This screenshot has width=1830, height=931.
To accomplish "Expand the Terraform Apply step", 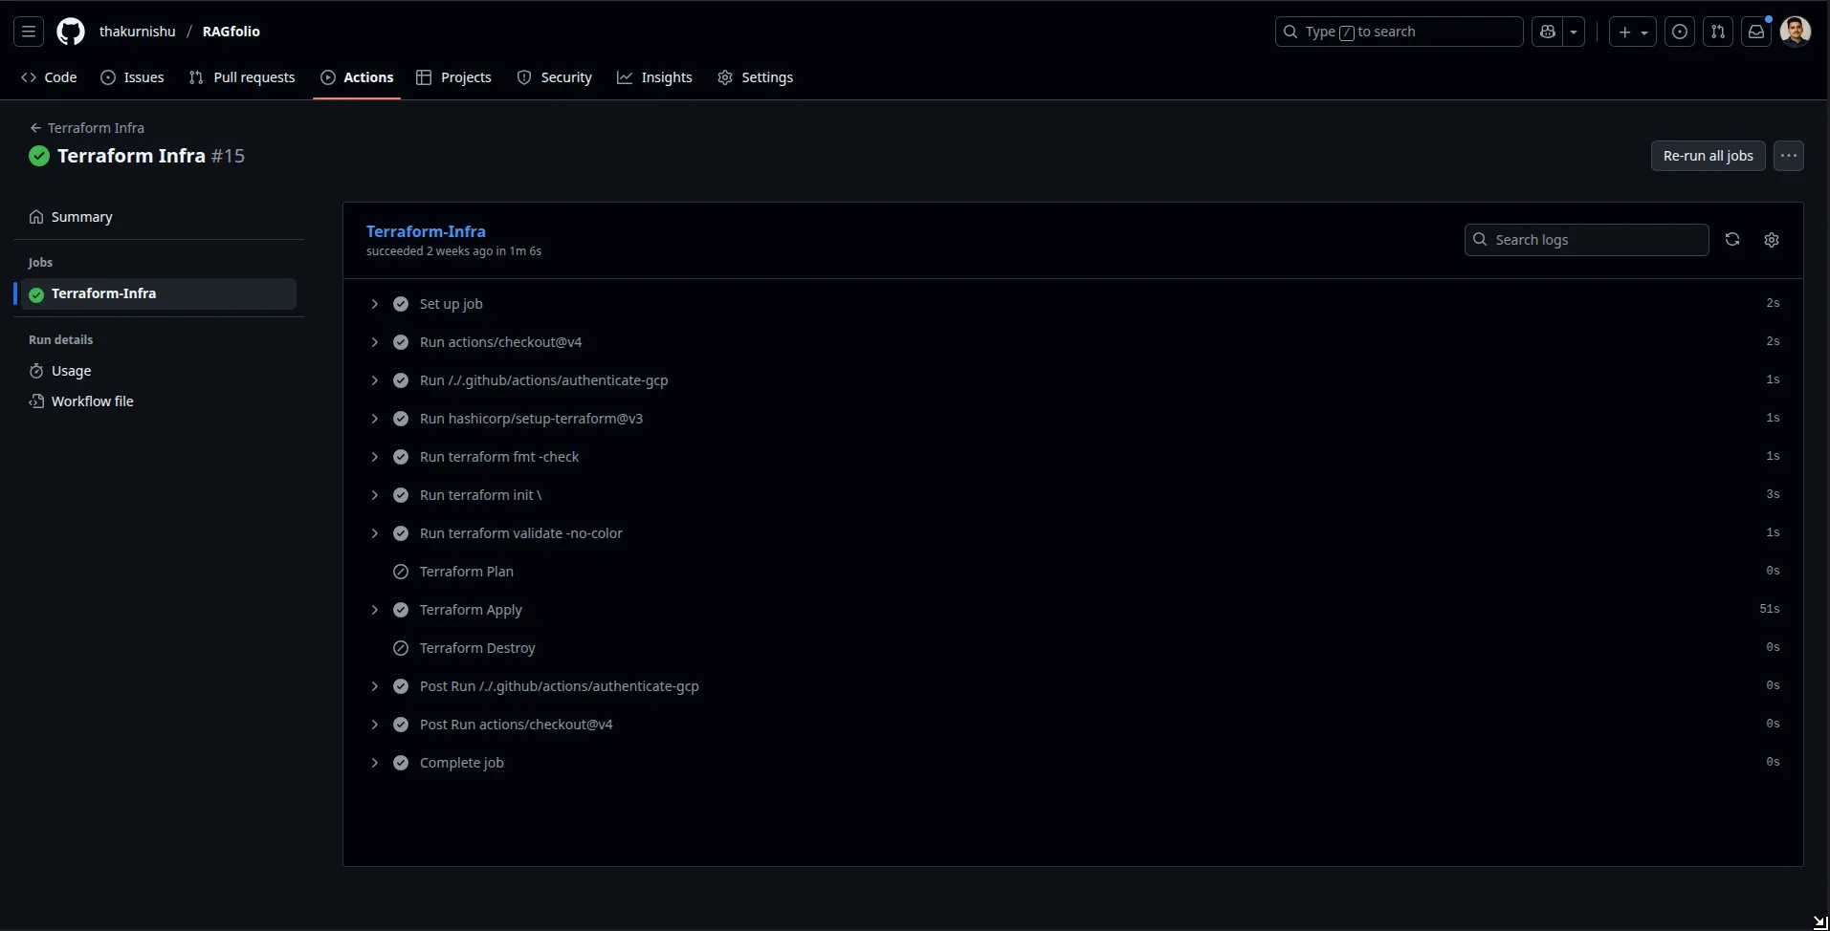I will tap(375, 610).
